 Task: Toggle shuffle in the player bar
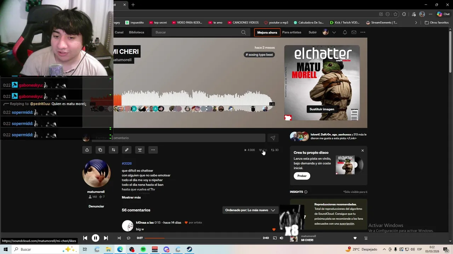[119, 238]
